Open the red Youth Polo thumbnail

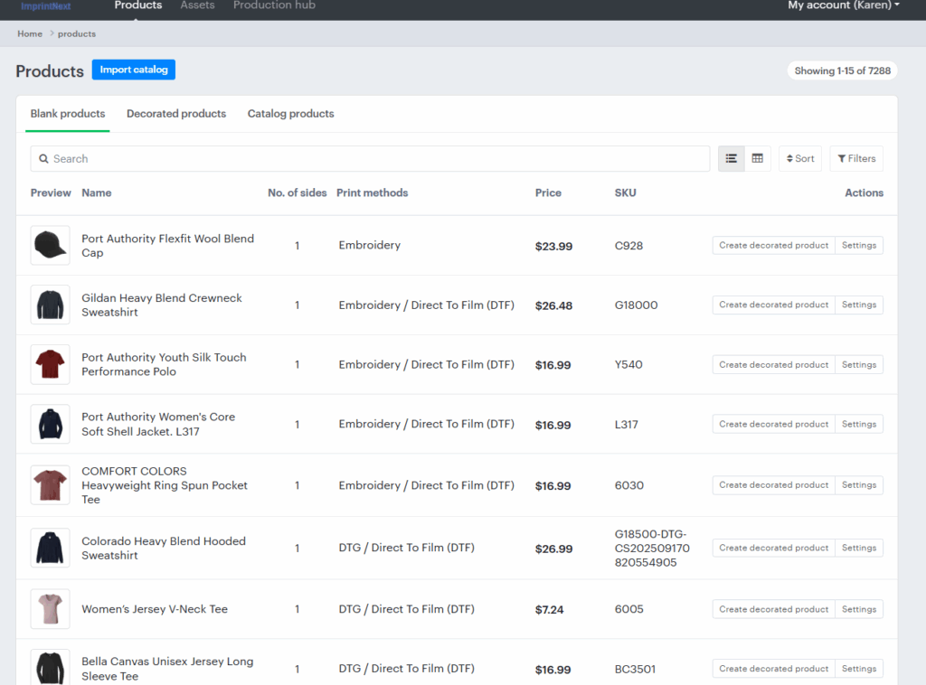(x=50, y=365)
